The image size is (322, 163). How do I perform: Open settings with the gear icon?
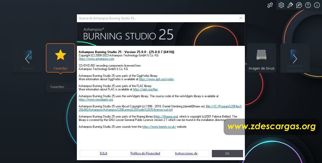(x=281, y=5)
